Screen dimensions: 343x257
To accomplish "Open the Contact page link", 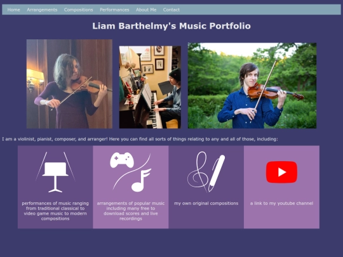I will pos(171,10).
